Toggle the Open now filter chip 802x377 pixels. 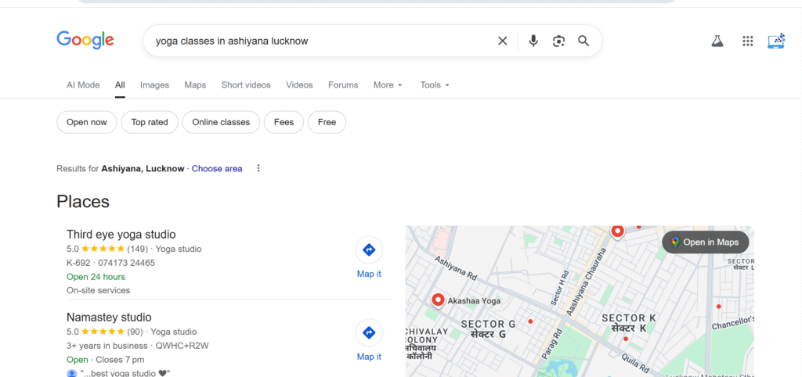click(x=87, y=122)
